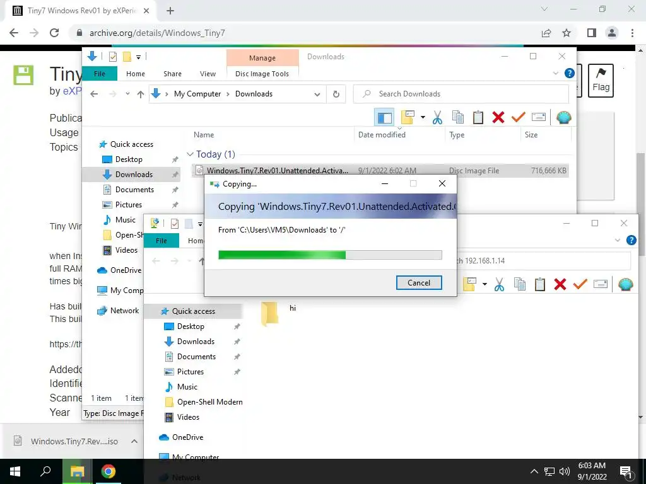Open Chrome profile avatar
The image size is (646, 484).
pos(612,33)
